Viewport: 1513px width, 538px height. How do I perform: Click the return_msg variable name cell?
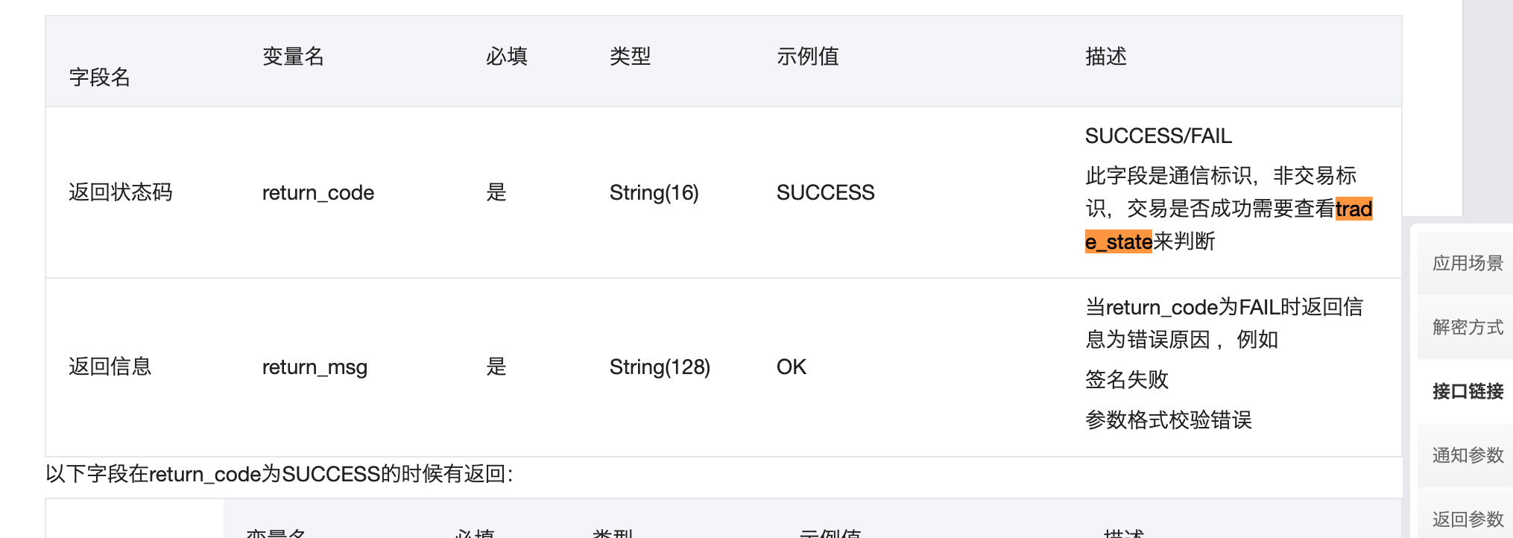pos(315,367)
